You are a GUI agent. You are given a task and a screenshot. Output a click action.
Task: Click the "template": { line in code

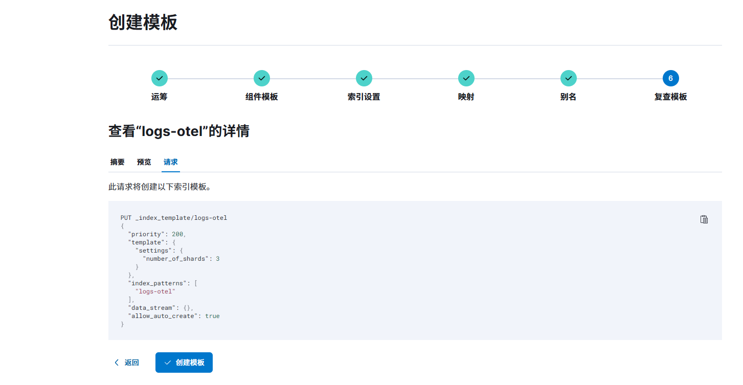(x=152, y=242)
